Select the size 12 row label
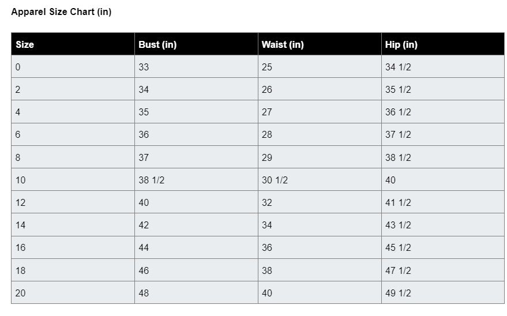The width and height of the screenshot is (507, 316). click(x=20, y=202)
